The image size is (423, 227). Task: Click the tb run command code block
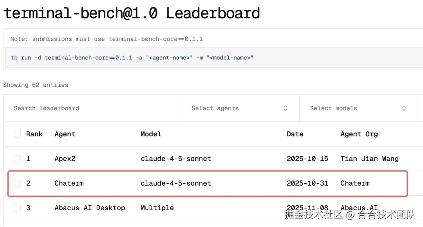pyautogui.click(x=132, y=58)
